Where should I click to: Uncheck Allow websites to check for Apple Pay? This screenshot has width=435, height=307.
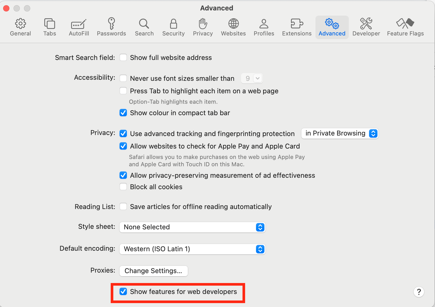(x=123, y=146)
